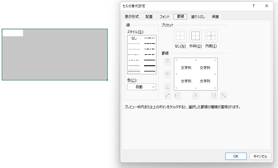This screenshot has height=168, width=278.
Task: Confirm changes with the OK button
Action: click(236, 156)
